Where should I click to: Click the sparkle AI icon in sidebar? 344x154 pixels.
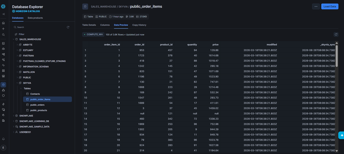pyautogui.click(x=3, y=60)
